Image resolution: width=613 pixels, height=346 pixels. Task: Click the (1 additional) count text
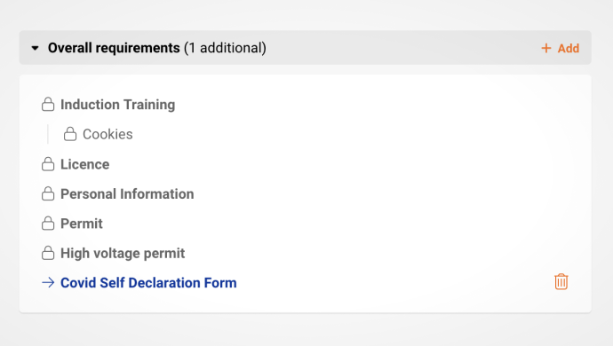pyautogui.click(x=225, y=48)
